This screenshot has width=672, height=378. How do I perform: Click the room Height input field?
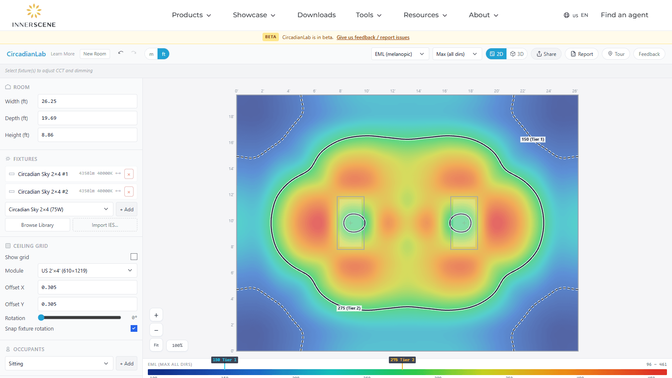click(87, 135)
